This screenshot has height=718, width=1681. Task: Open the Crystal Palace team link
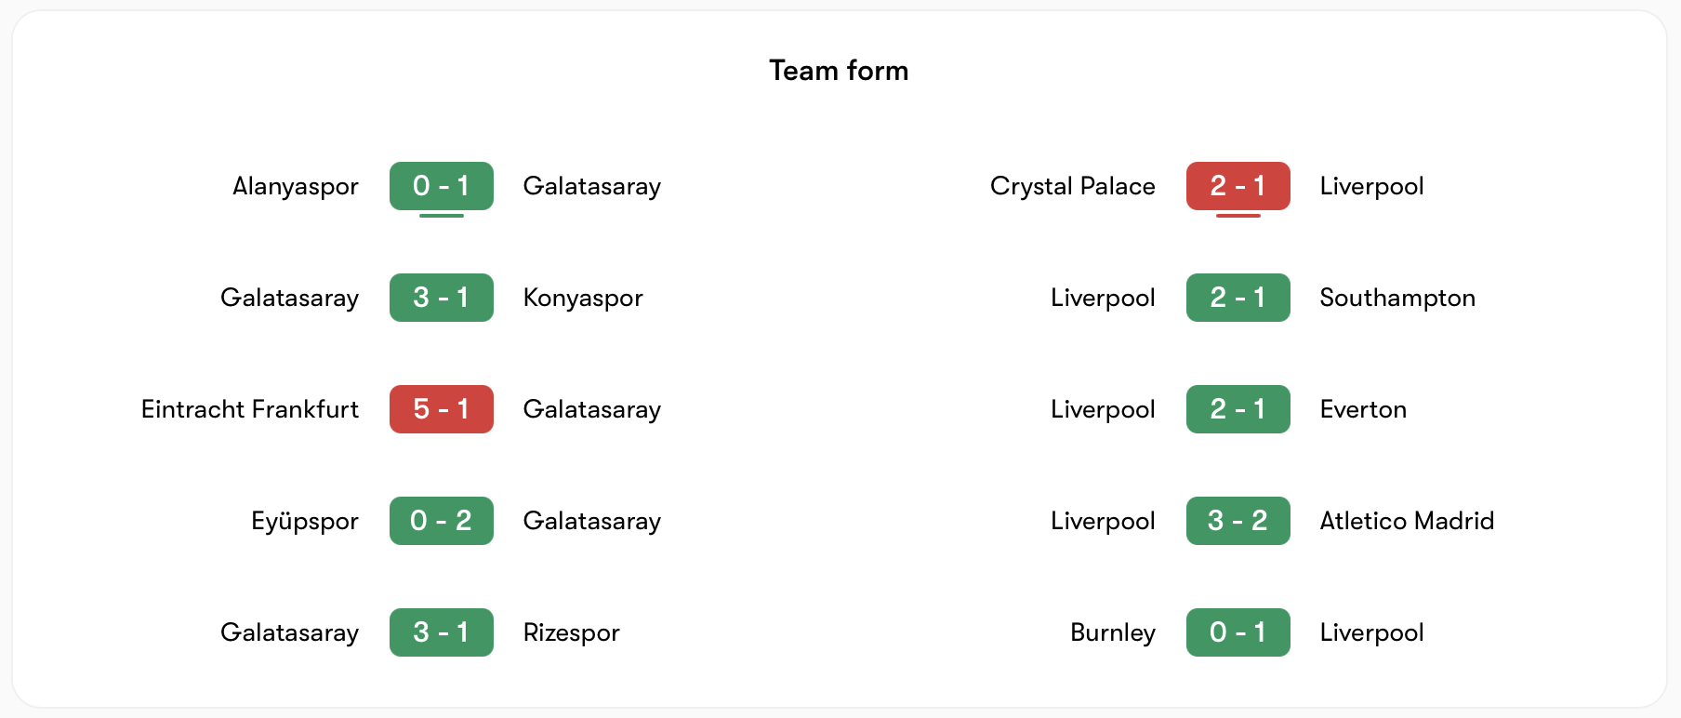pos(1072,186)
